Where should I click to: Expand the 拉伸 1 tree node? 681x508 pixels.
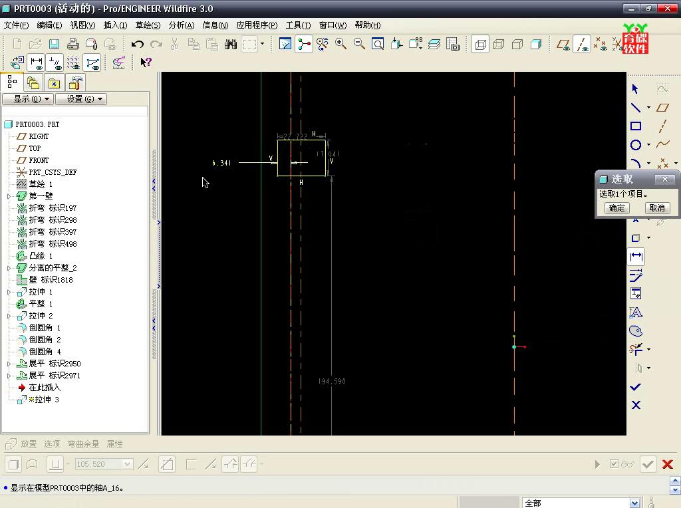[x=9, y=292]
